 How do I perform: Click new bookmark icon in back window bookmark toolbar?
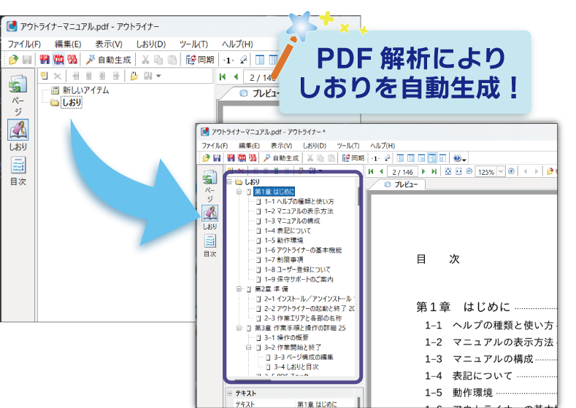click(x=45, y=76)
